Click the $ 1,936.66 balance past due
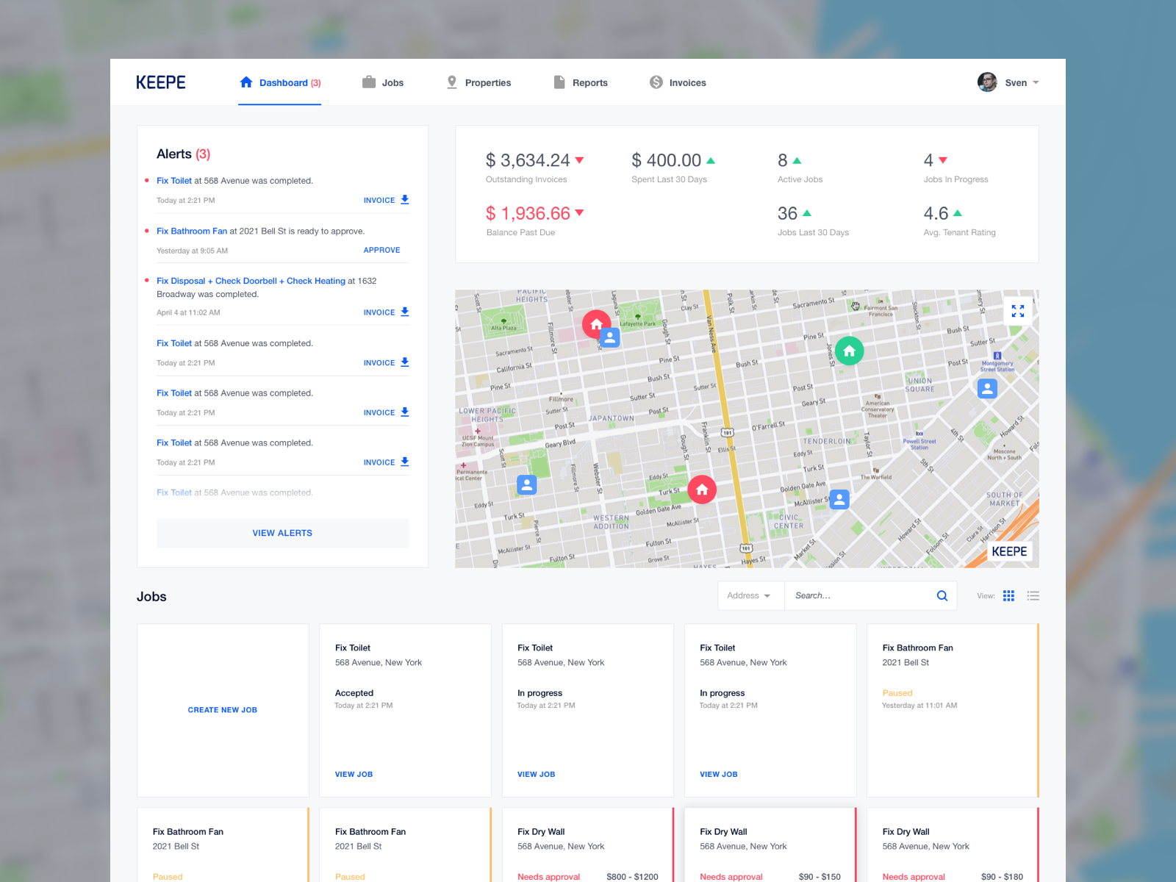The height and width of the screenshot is (882, 1176). click(x=528, y=213)
